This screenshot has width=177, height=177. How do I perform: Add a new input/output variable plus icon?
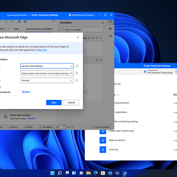pos(93,38)
